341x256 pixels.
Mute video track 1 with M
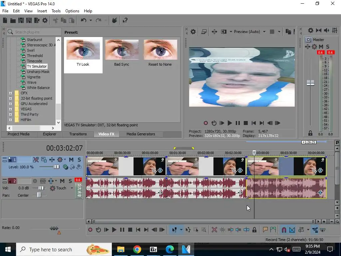point(71,160)
